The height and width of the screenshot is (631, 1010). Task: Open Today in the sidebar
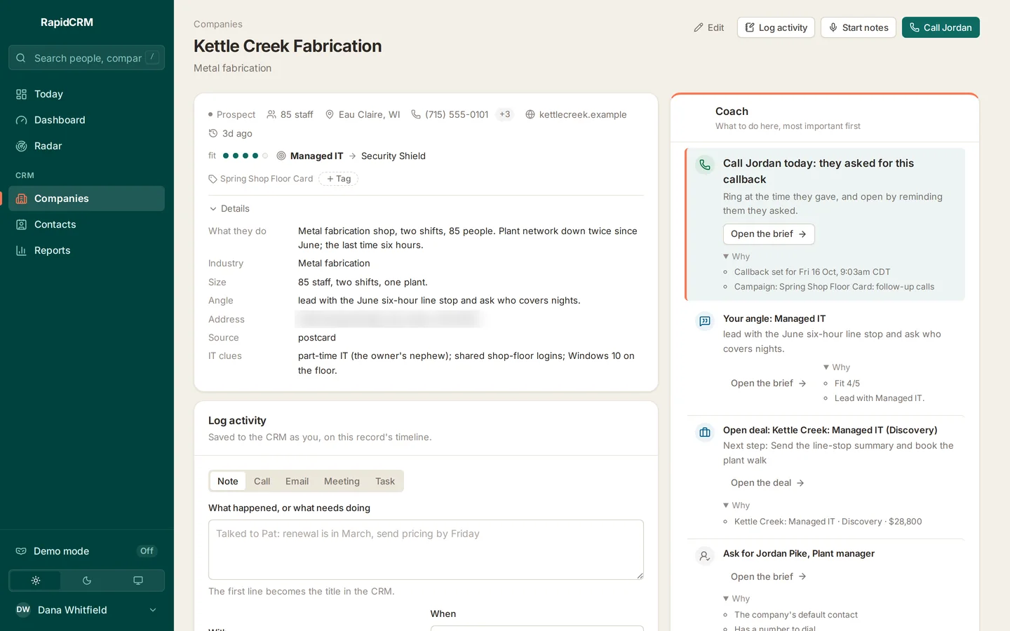tap(87, 94)
